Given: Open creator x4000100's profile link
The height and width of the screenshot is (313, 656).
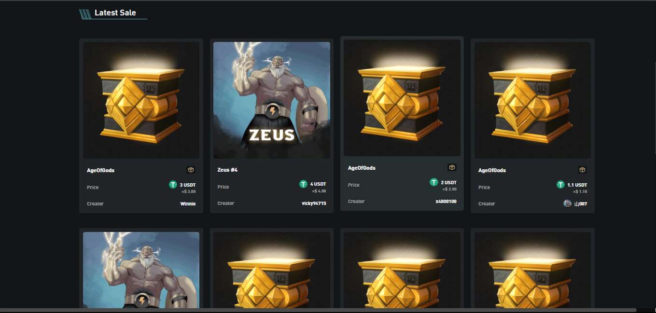Looking at the screenshot, I should click(x=446, y=201).
